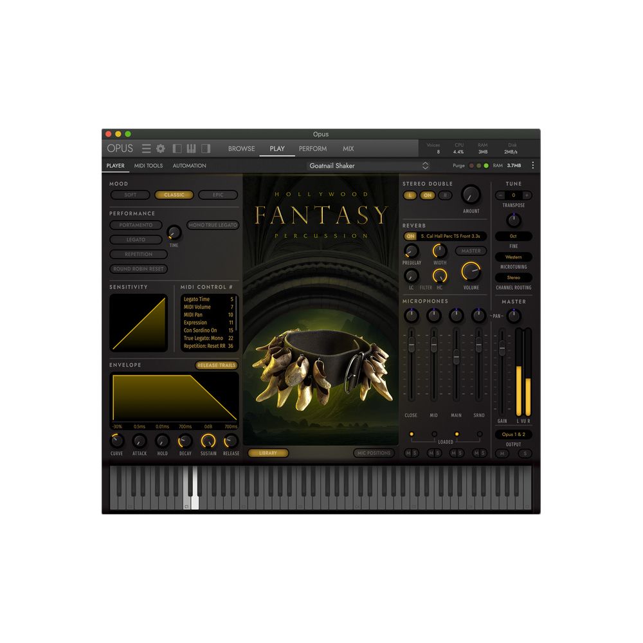The image size is (643, 643).
Task: Open the MIDI TOOLS tab
Action: [x=149, y=165]
